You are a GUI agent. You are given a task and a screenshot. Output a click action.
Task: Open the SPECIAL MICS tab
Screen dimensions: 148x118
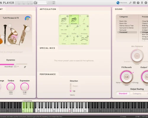(47, 48)
